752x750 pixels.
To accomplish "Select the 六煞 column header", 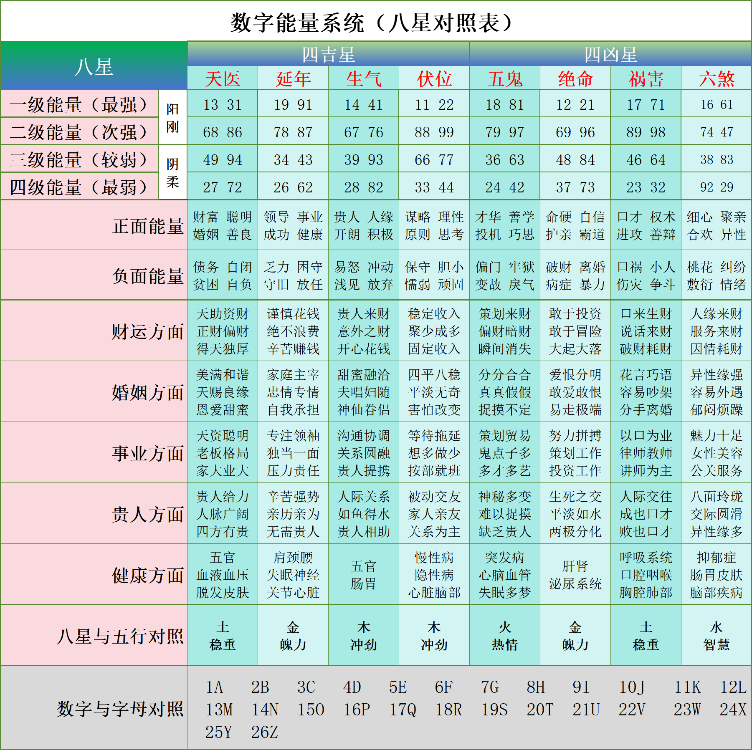I will coord(717,78).
